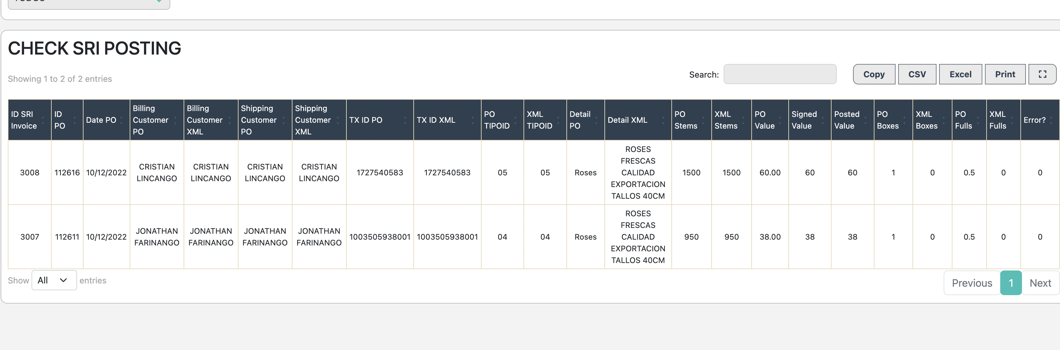Image resolution: width=1060 pixels, height=350 pixels.
Task: Open the Show entries All dropdown
Action: (54, 280)
